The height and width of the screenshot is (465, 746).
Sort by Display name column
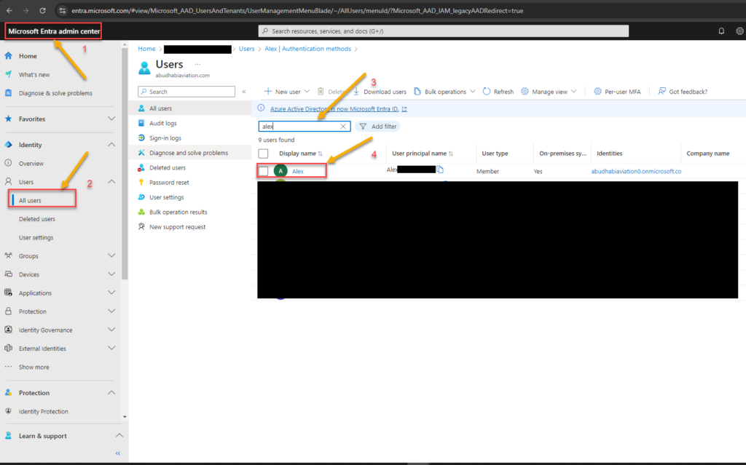300,154
